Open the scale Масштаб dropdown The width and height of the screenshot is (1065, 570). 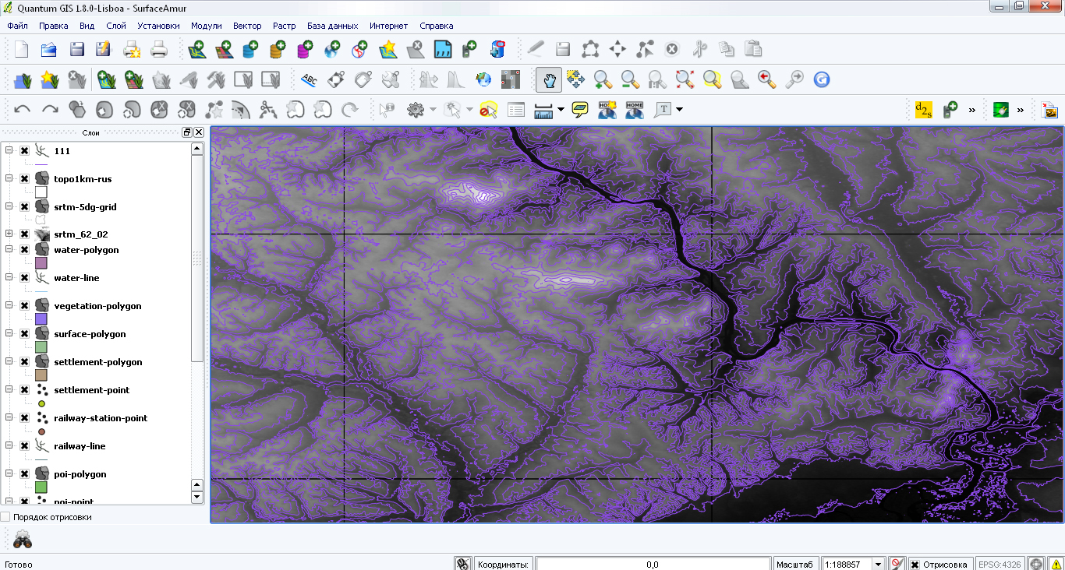pos(879,565)
